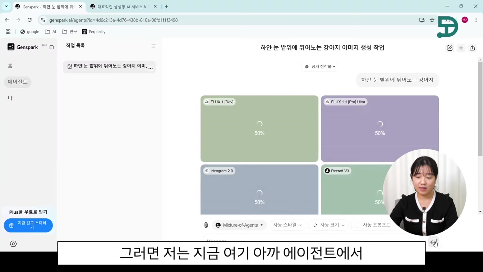Go back in the browser
The width and height of the screenshot is (483, 272).
click(x=7, y=20)
